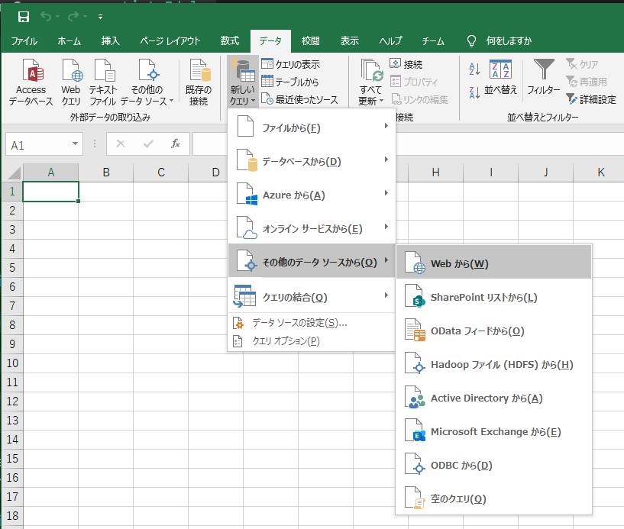Click the プロパティ ribbon item
This screenshot has width=624, height=529.
(x=414, y=82)
